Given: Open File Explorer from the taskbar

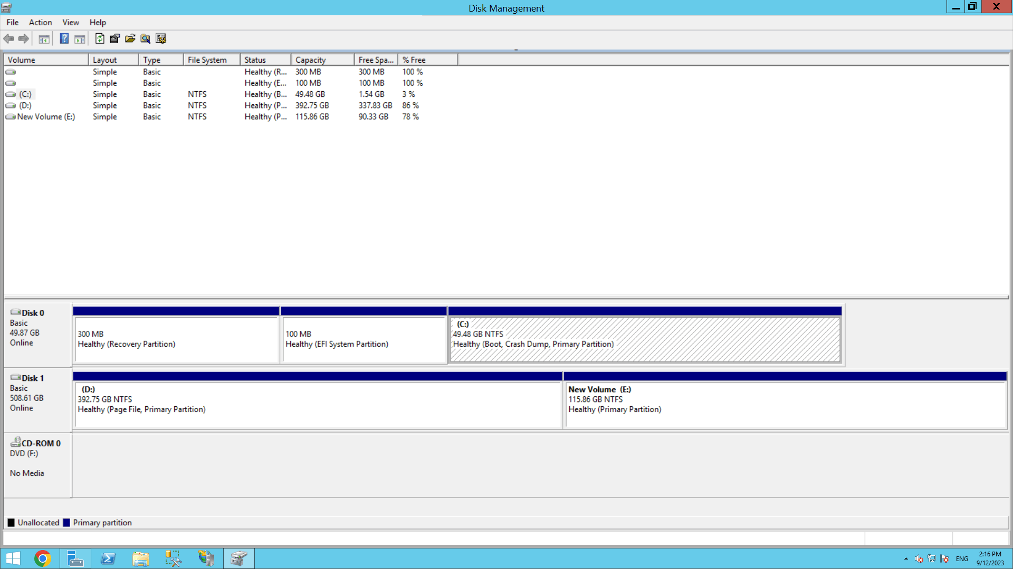Looking at the screenshot, I should coord(141,558).
